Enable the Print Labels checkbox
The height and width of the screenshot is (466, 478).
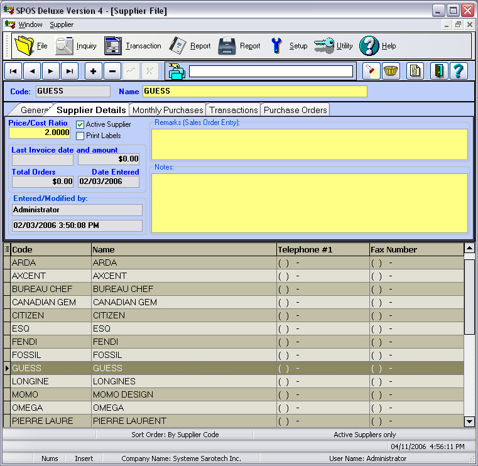pos(80,136)
